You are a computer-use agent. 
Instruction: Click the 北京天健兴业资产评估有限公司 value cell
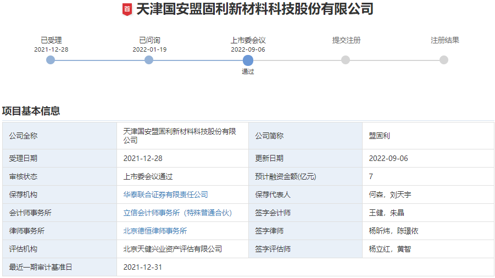[183, 249]
